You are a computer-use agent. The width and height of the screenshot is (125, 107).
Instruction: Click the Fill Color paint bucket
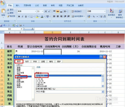click(x=37, y=17)
